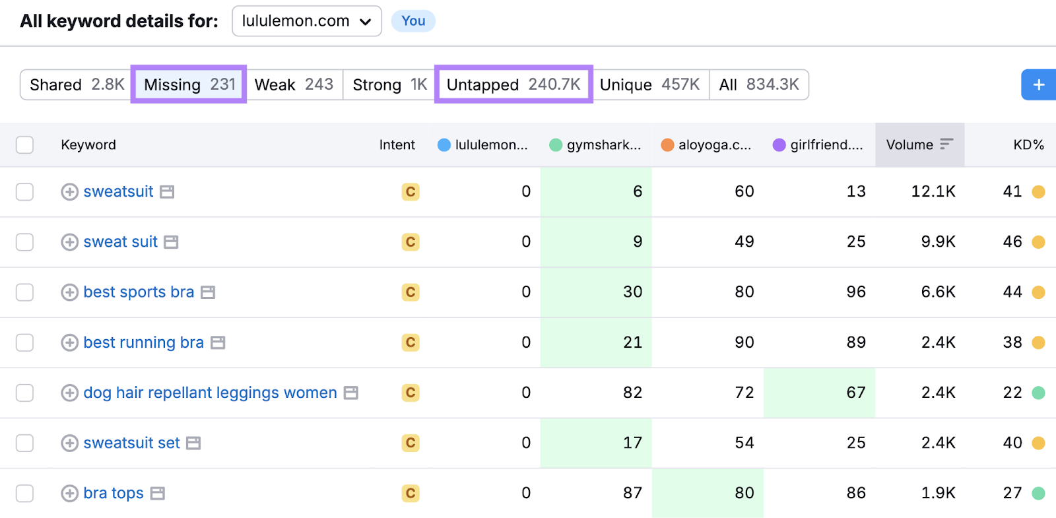The width and height of the screenshot is (1056, 518).
Task: Open the best sports bra keyword link
Action: pyautogui.click(x=139, y=292)
